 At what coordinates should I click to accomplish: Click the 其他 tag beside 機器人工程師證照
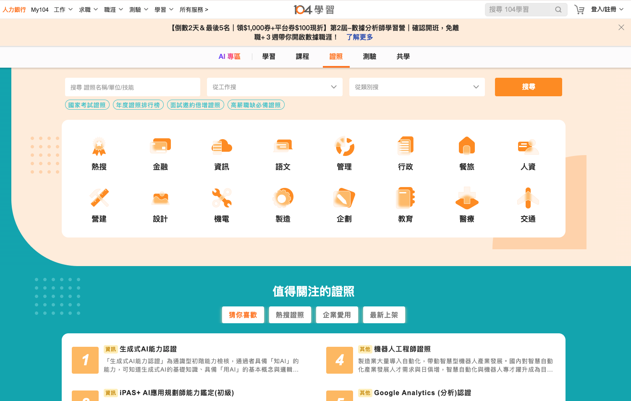coord(365,349)
